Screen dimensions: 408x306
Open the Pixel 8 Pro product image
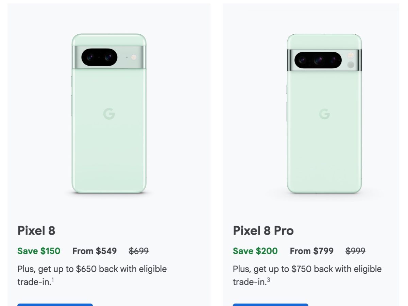click(x=324, y=143)
